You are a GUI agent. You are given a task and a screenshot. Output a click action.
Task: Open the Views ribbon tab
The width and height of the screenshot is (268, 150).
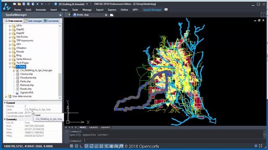pos(64,10)
